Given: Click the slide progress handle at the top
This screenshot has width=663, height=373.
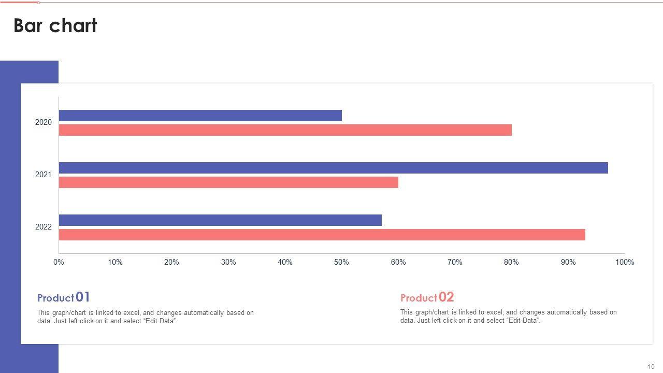Looking at the screenshot, I should click(38, 3).
